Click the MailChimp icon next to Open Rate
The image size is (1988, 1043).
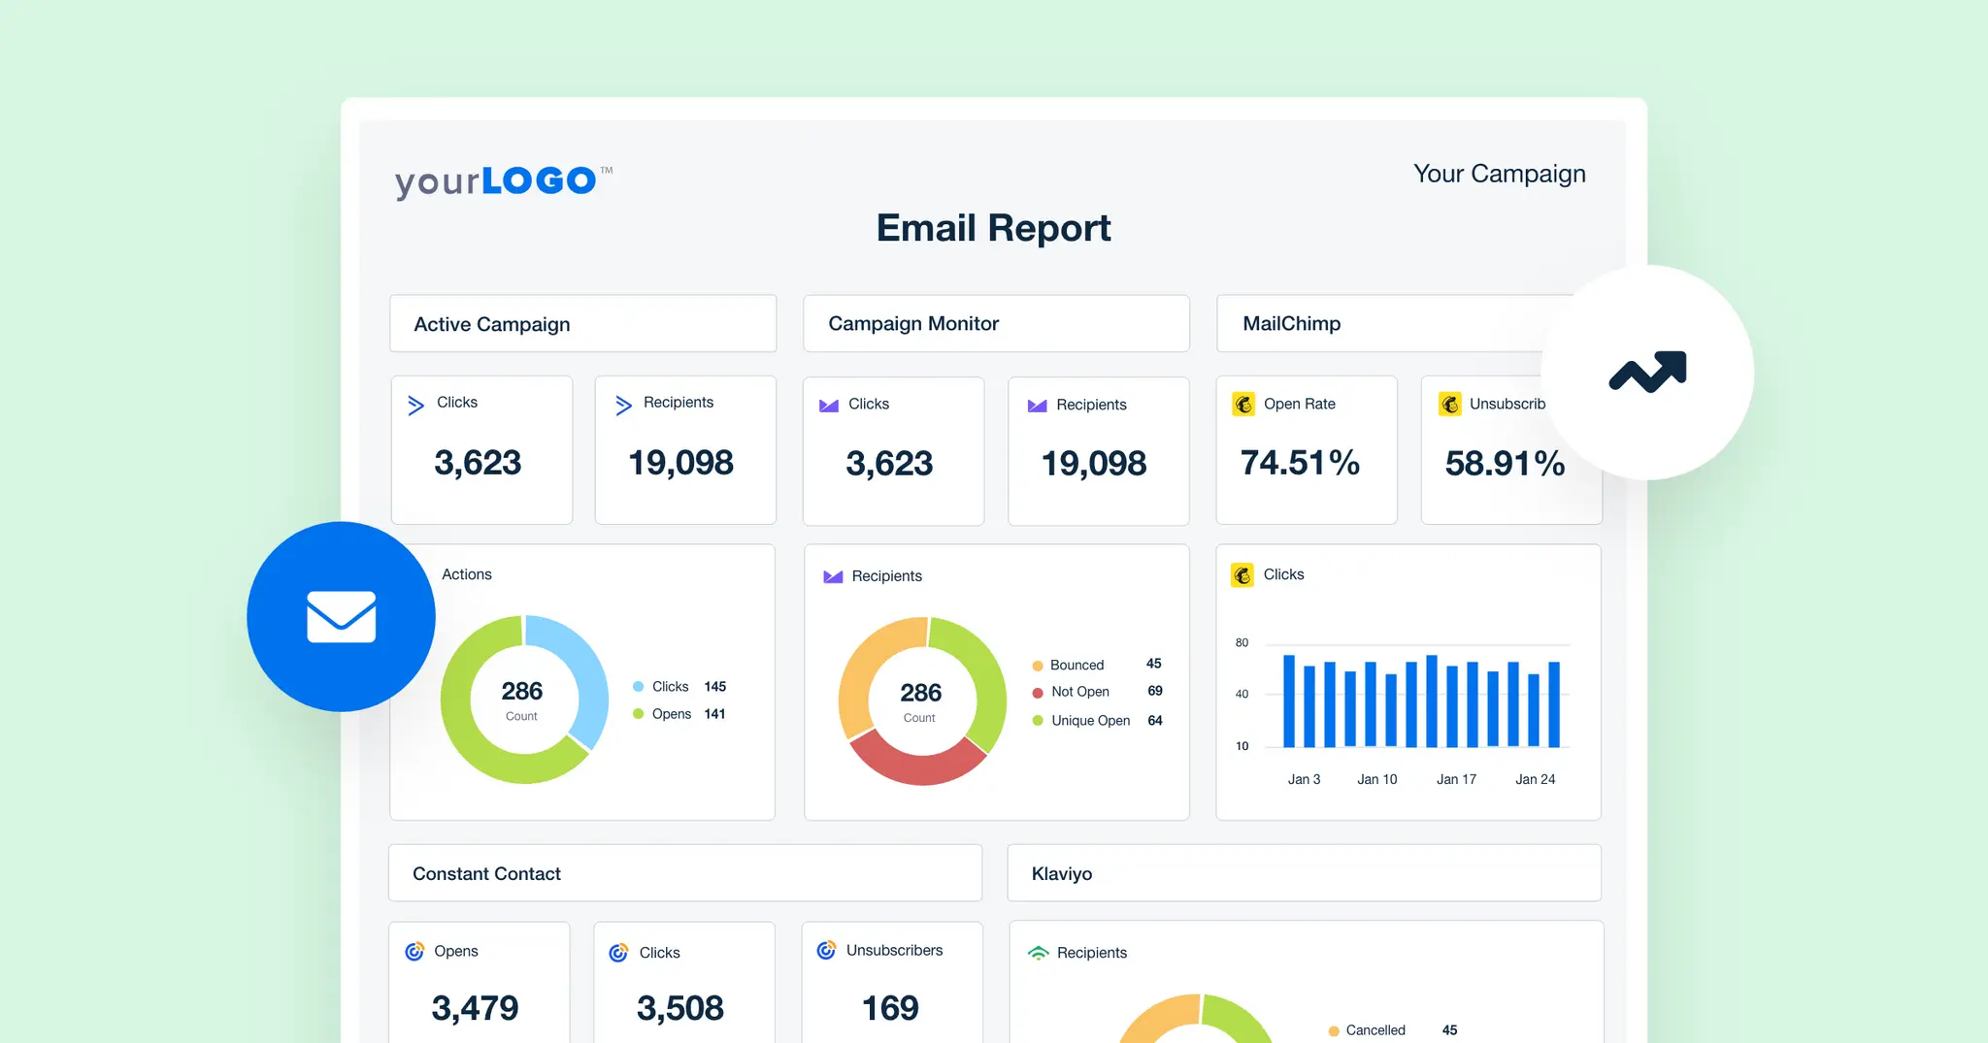click(1245, 404)
